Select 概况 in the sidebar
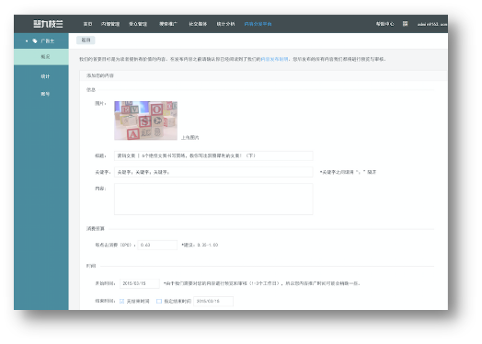This screenshot has width=482, height=344. point(41,56)
